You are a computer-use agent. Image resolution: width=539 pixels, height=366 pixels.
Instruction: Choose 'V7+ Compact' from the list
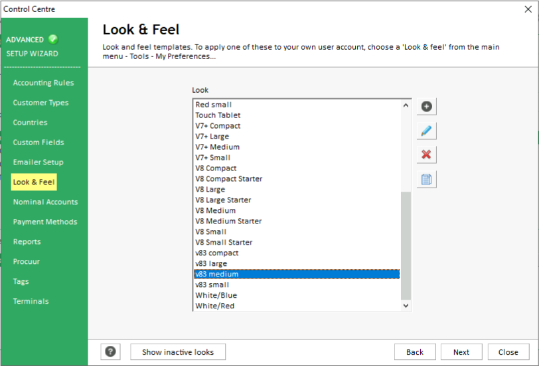click(297, 126)
